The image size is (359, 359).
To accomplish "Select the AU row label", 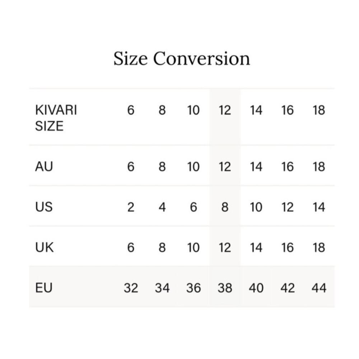I will point(44,167).
